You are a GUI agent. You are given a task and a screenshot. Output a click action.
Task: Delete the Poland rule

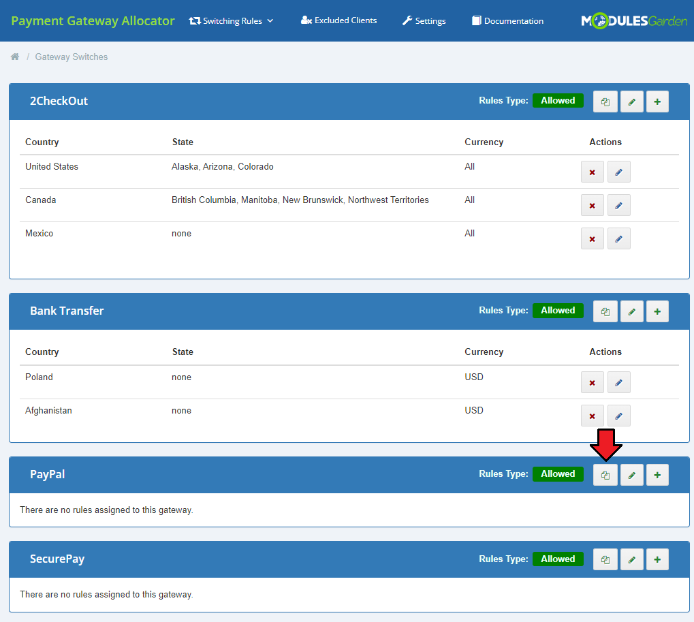tap(593, 382)
